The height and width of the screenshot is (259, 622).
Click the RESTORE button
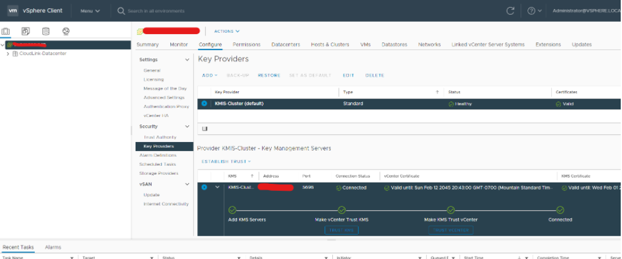(269, 75)
